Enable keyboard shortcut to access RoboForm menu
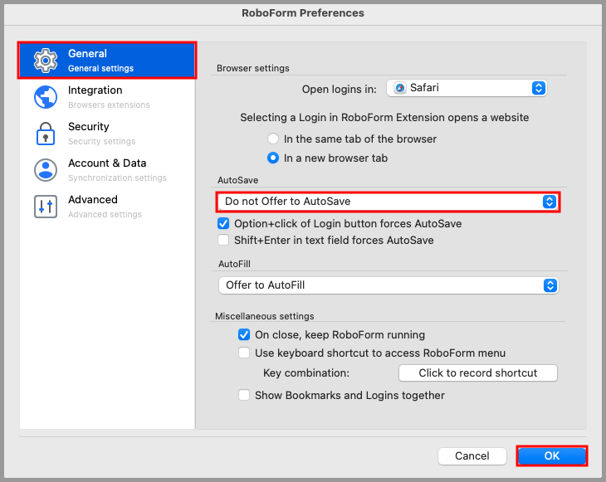 [x=244, y=353]
